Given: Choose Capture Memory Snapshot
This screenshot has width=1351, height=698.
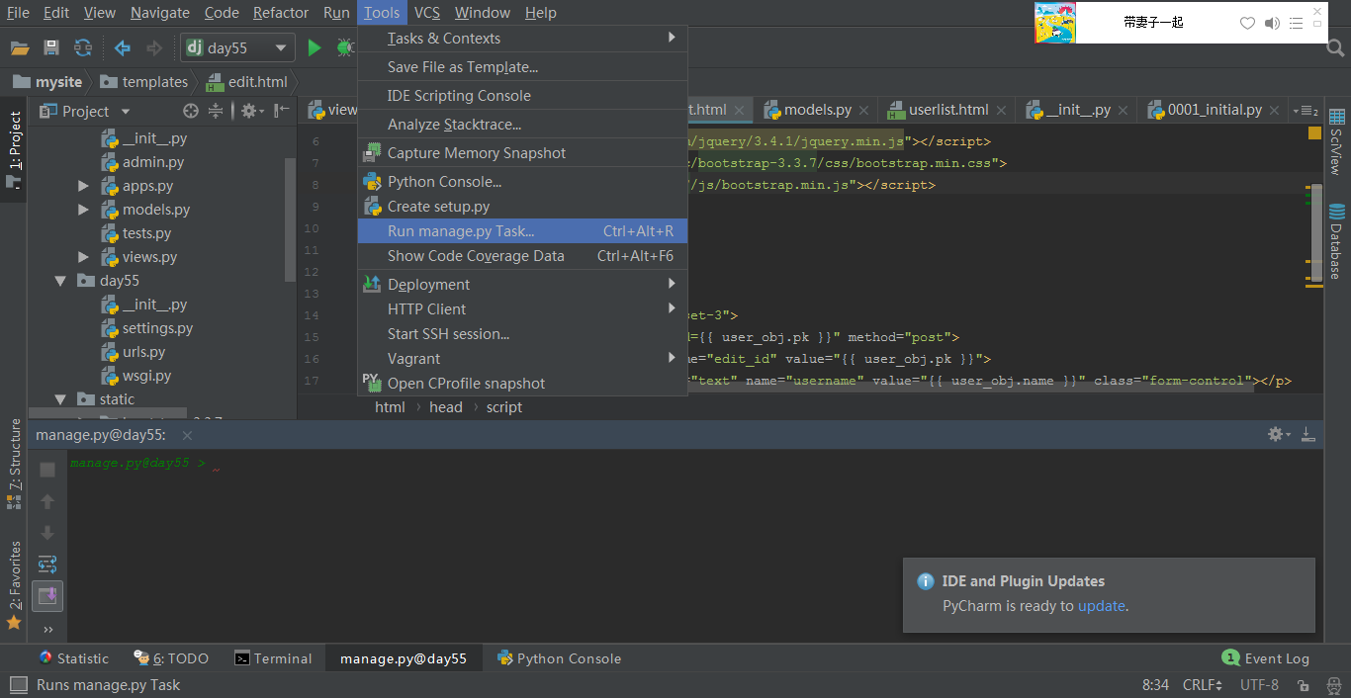Looking at the screenshot, I should (x=522, y=153).
